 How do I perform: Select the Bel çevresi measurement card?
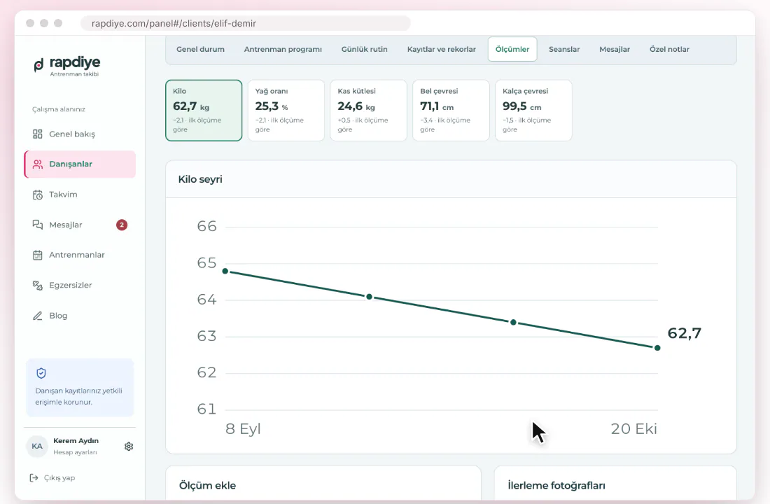pyautogui.click(x=451, y=111)
